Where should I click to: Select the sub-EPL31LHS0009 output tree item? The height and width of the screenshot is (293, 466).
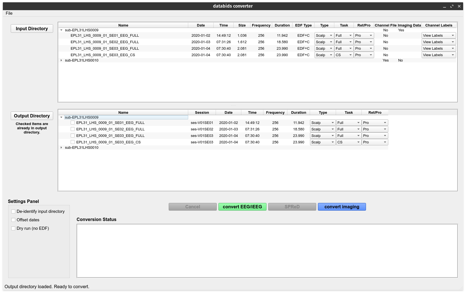[x=82, y=117]
